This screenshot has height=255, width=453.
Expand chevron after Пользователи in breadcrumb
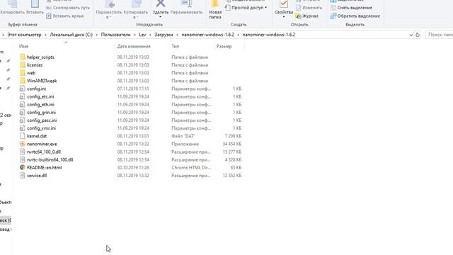pos(134,35)
